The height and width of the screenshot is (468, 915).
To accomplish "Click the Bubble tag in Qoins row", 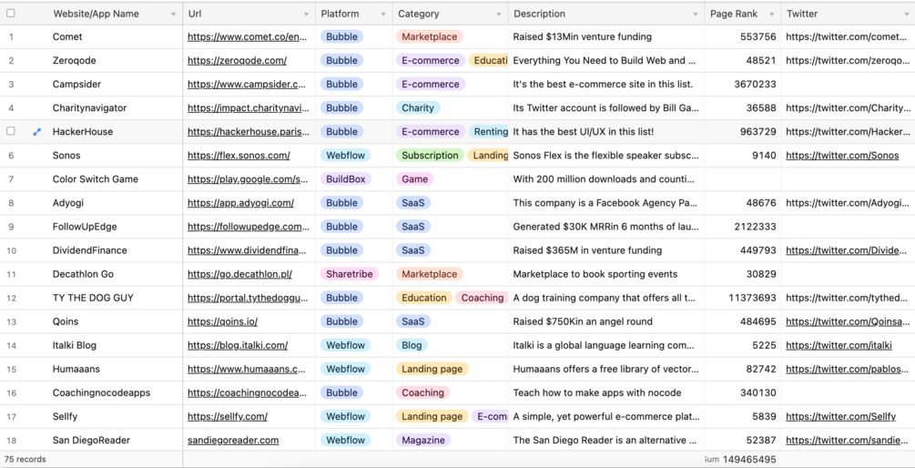I will coord(341,321).
